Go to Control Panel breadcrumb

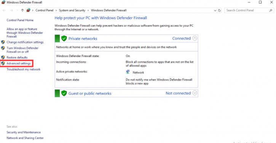pyautogui.click(x=45, y=10)
